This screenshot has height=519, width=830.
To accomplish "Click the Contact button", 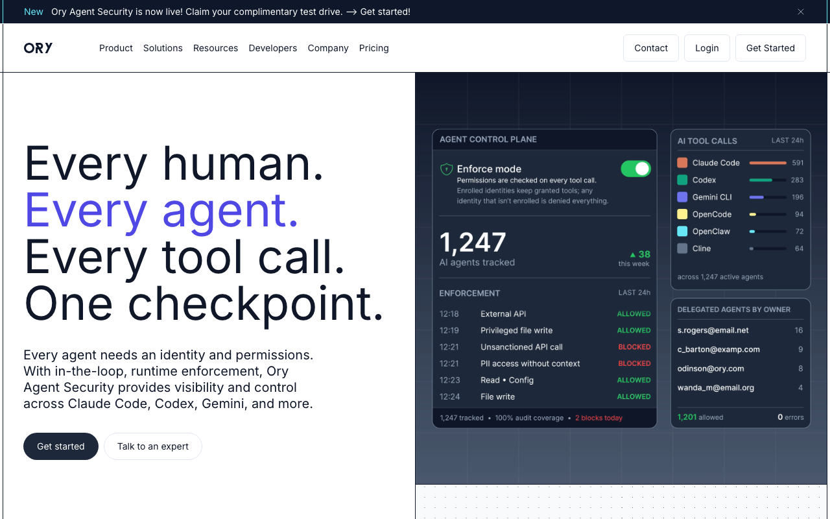I will click(651, 48).
